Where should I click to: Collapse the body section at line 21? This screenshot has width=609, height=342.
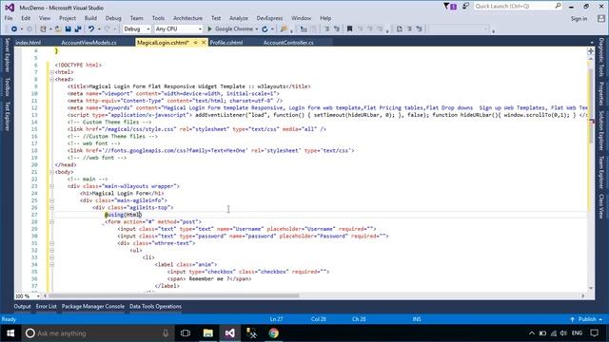point(51,172)
